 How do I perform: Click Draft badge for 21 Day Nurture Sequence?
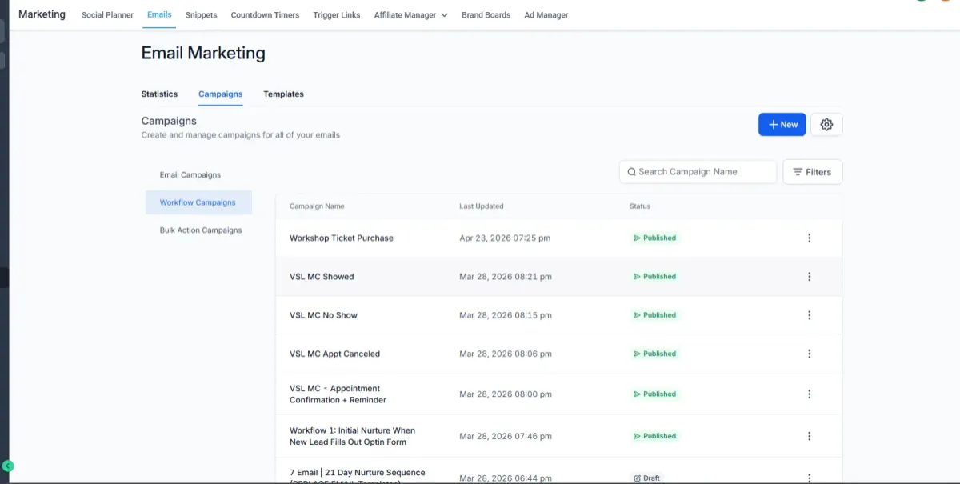646,478
